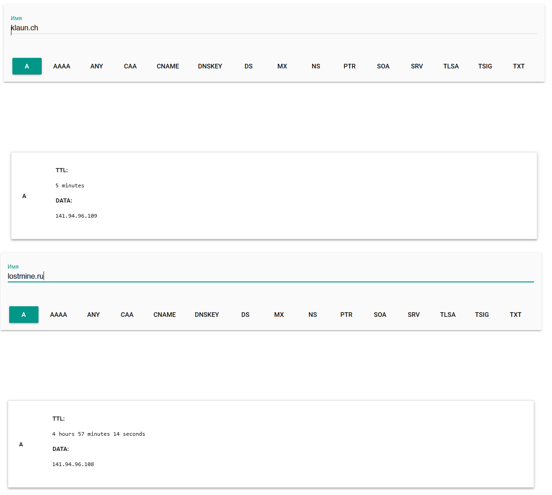Select CNAME record type for klaun.ch
The height and width of the screenshot is (495, 552).
(x=168, y=66)
